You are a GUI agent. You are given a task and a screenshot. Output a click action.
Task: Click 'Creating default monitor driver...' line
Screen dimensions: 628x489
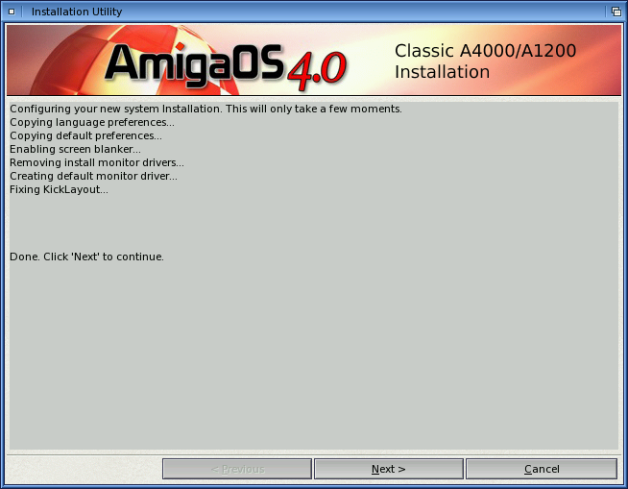[93, 177]
